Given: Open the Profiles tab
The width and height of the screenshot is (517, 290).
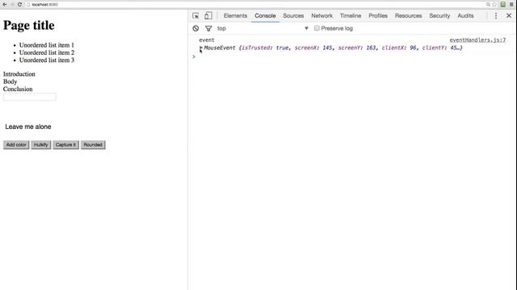Looking at the screenshot, I should [x=378, y=16].
